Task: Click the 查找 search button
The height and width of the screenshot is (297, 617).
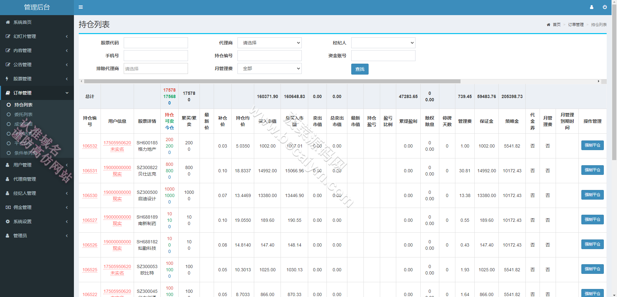Action: click(360, 69)
